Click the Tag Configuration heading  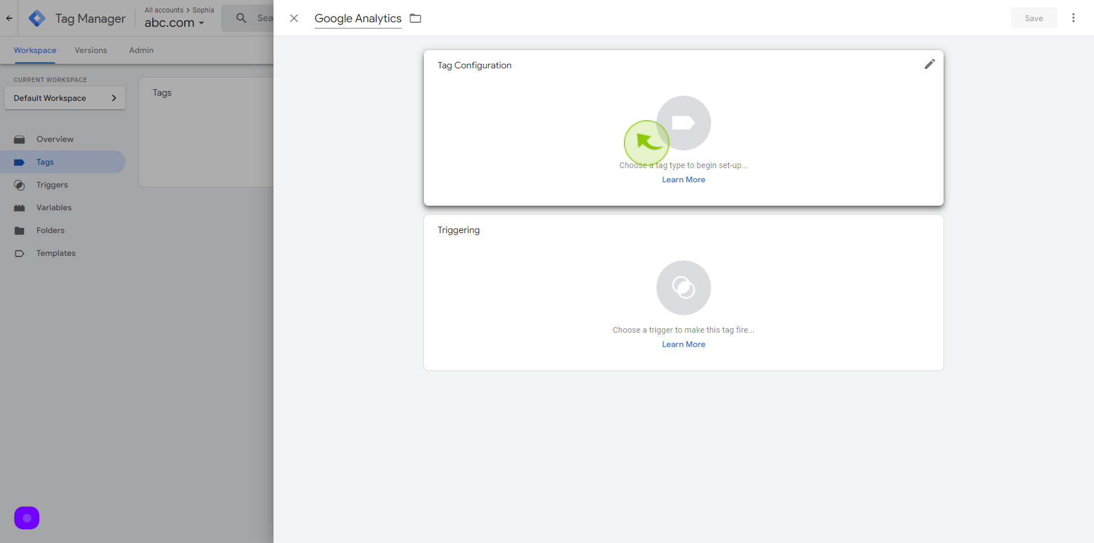(475, 66)
